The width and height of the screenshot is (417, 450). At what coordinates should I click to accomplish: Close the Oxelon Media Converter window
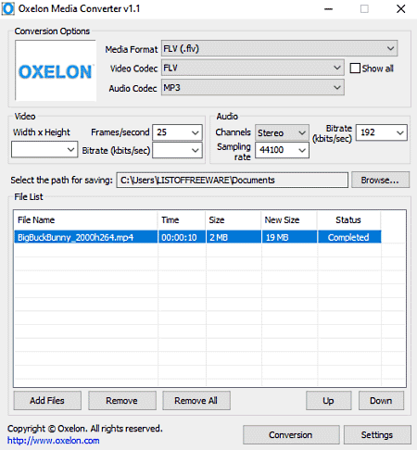pos(401,9)
